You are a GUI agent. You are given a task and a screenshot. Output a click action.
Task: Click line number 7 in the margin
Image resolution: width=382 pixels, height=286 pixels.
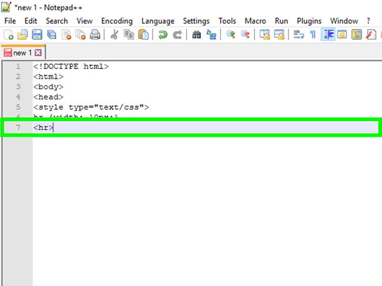tap(18, 127)
